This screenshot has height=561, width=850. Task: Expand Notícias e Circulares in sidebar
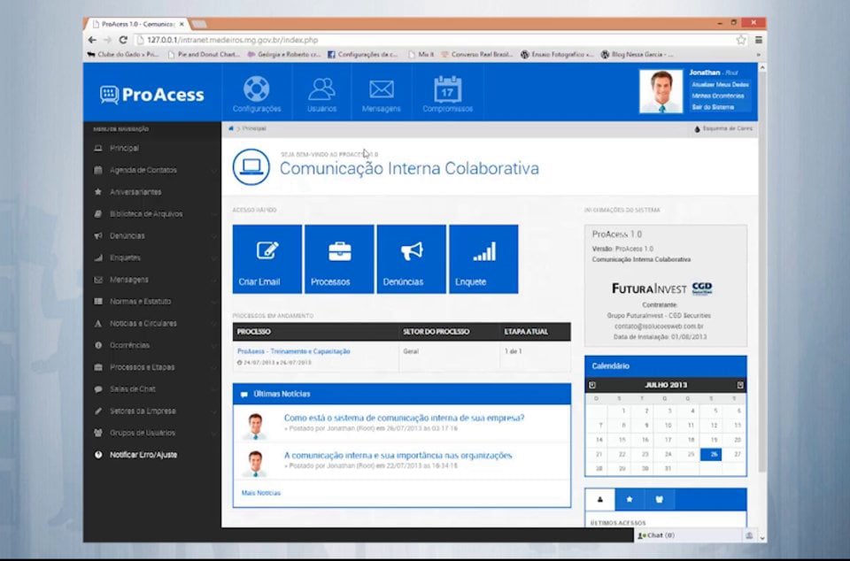(x=152, y=323)
